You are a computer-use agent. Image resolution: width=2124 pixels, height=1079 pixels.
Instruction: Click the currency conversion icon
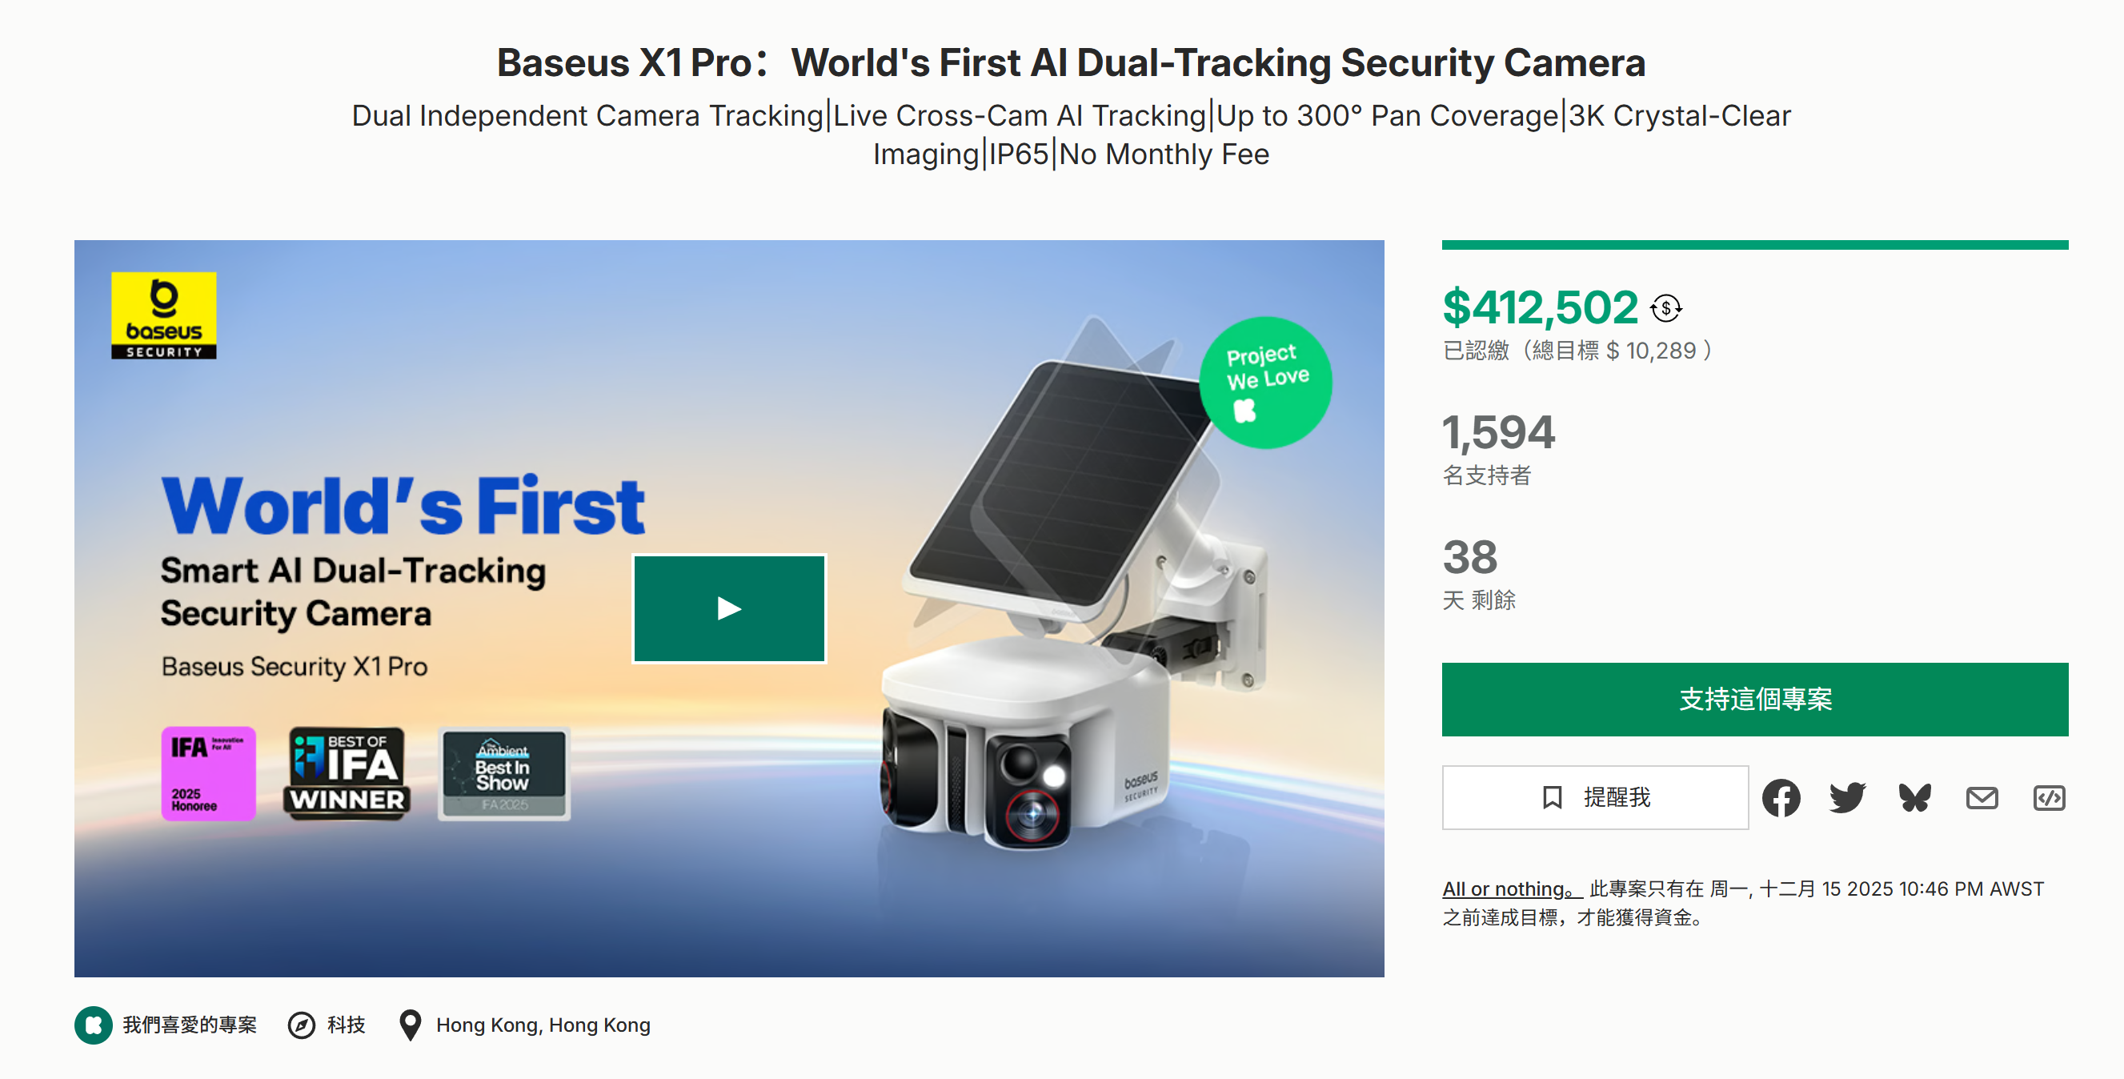click(1666, 308)
